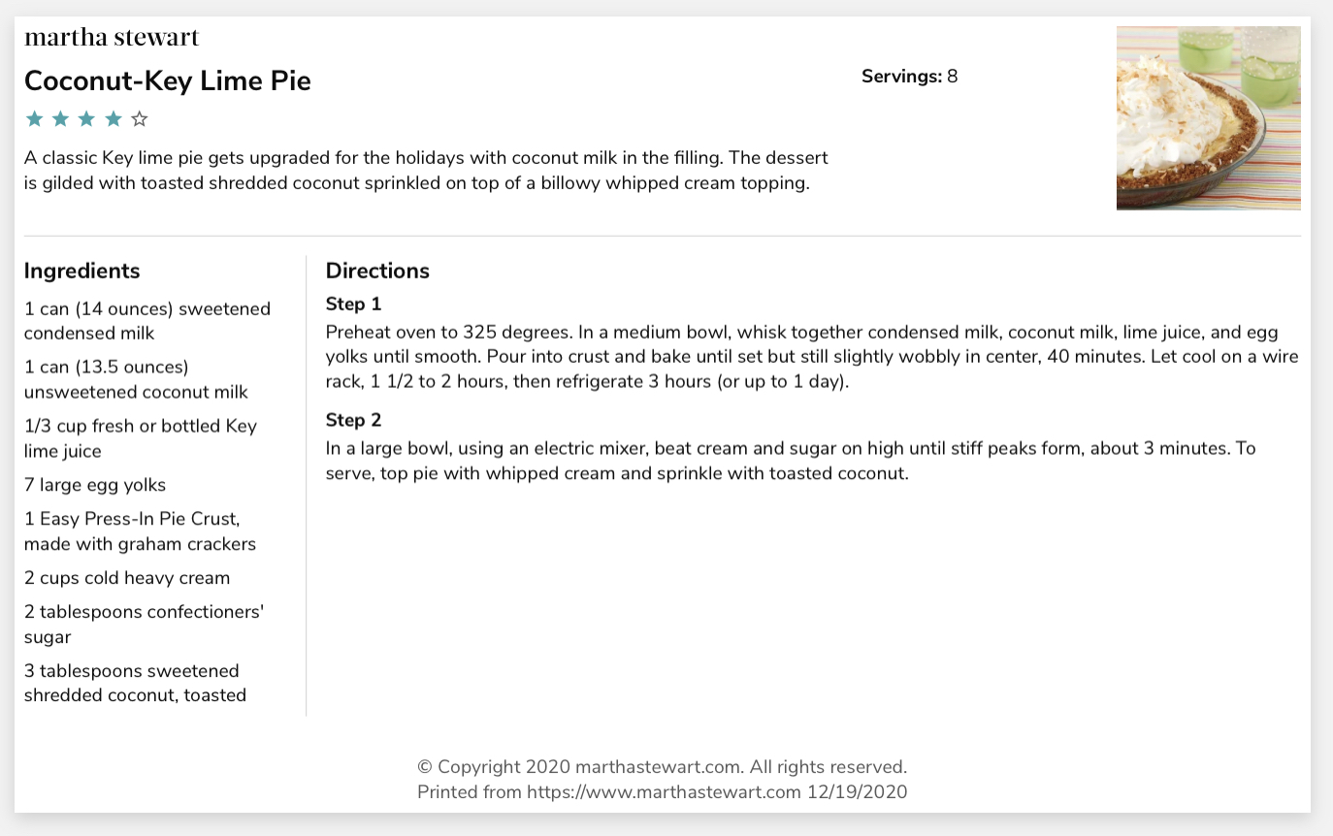Screen dimensions: 1333x836
Task: Select the Ingredients heading
Action: (82, 271)
